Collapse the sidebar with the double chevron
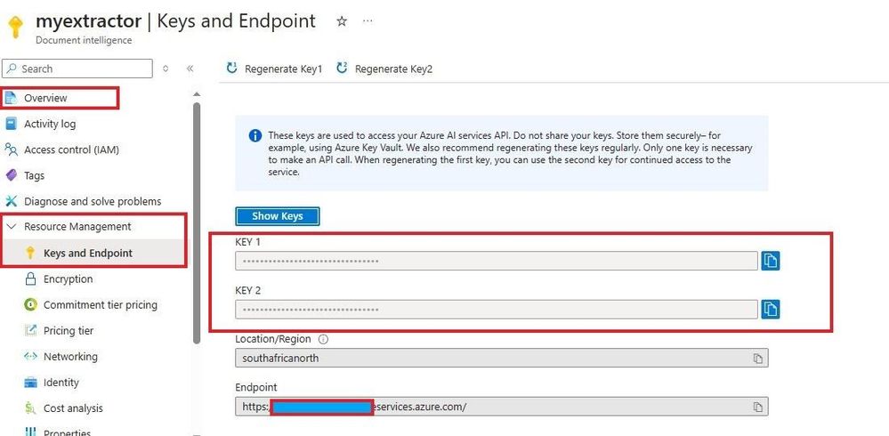 [x=190, y=69]
